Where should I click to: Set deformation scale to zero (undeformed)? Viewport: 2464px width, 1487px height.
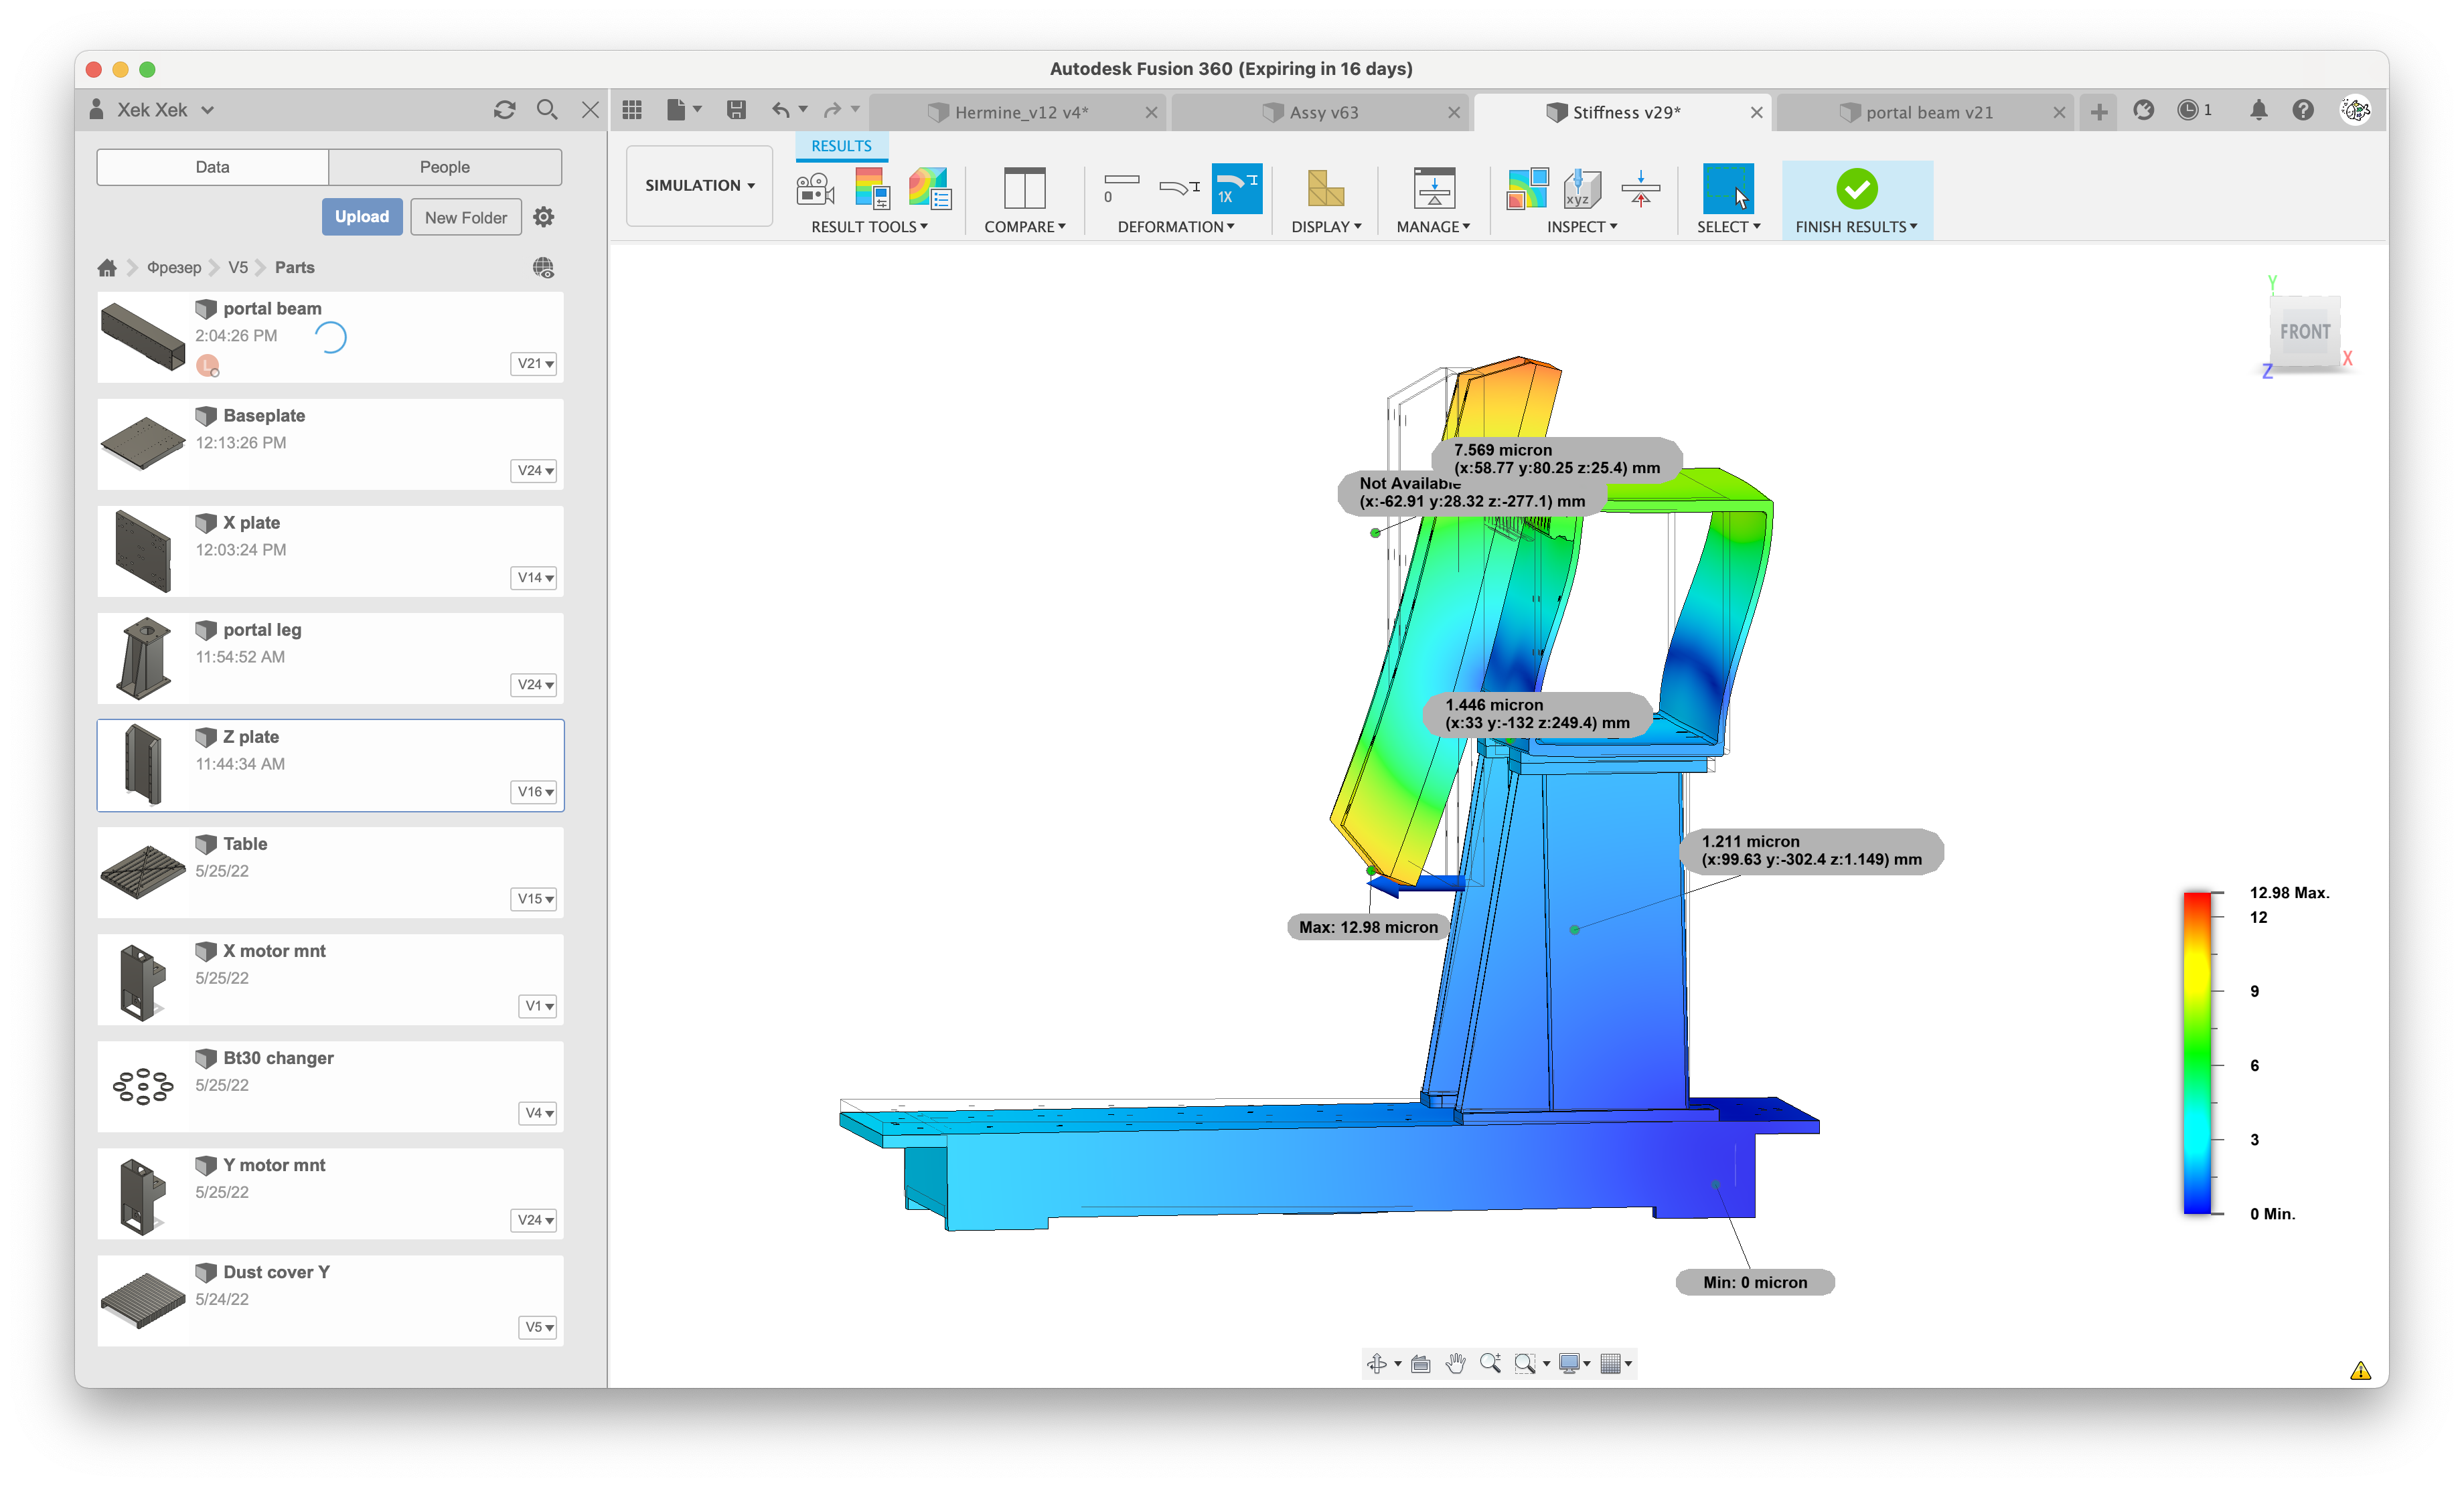coord(1121,188)
